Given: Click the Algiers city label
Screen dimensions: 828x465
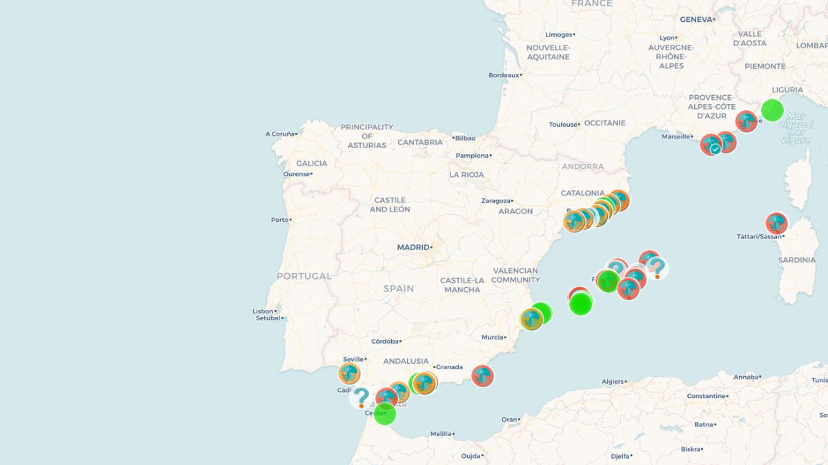Looking at the screenshot, I should [x=612, y=381].
